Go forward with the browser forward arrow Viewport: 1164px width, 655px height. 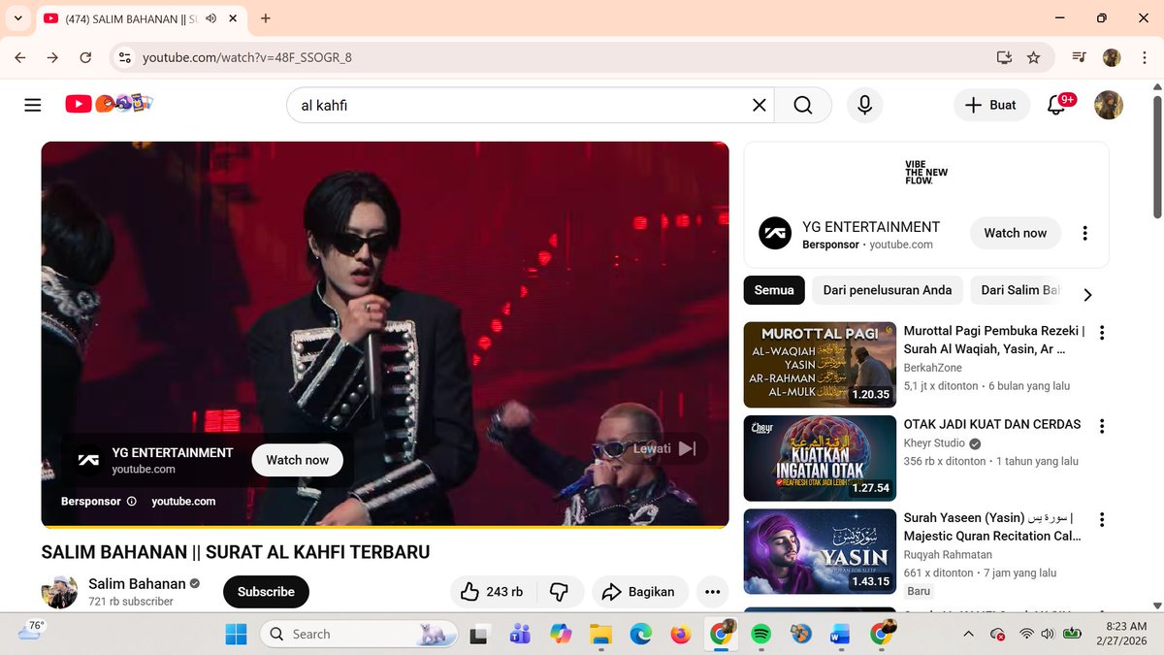point(53,57)
